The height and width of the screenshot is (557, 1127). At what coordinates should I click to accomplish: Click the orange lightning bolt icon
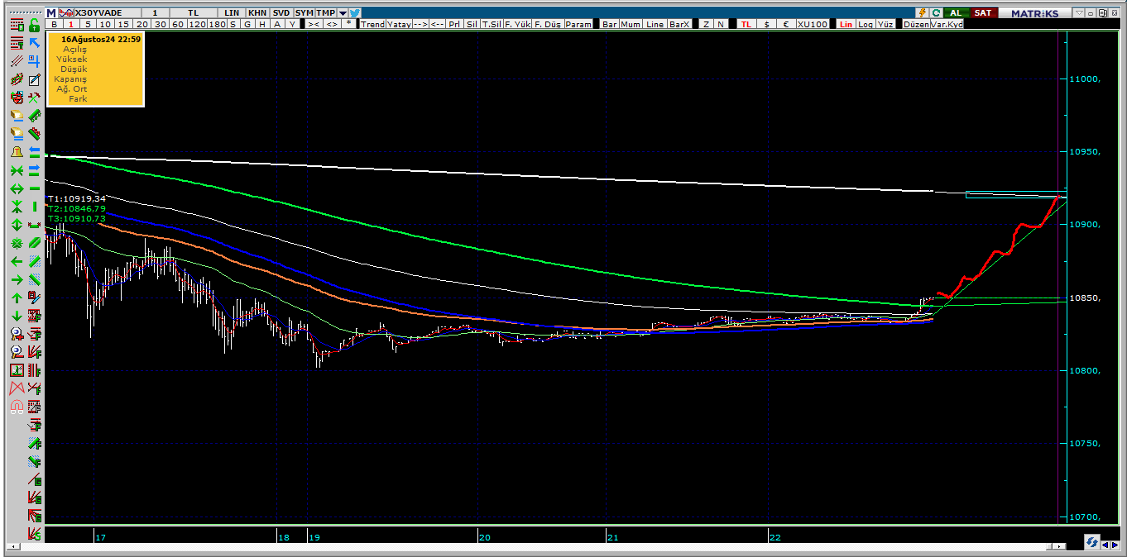[922, 13]
